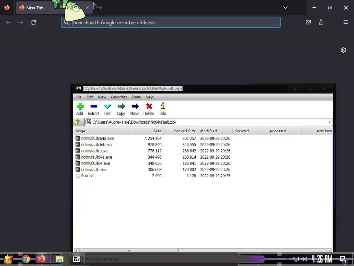Open Firefox extensions menu
This screenshot has width=354, height=266.
321,22
